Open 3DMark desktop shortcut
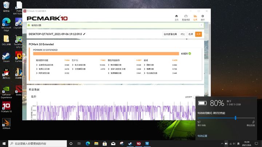This screenshot has width=262, height=147. 6,124
